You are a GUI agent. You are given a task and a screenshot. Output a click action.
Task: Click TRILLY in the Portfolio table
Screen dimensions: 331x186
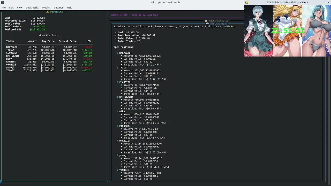point(10,50)
